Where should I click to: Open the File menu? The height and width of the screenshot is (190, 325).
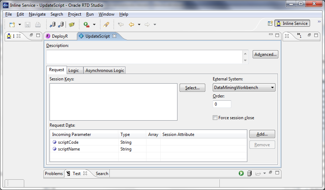(9, 14)
